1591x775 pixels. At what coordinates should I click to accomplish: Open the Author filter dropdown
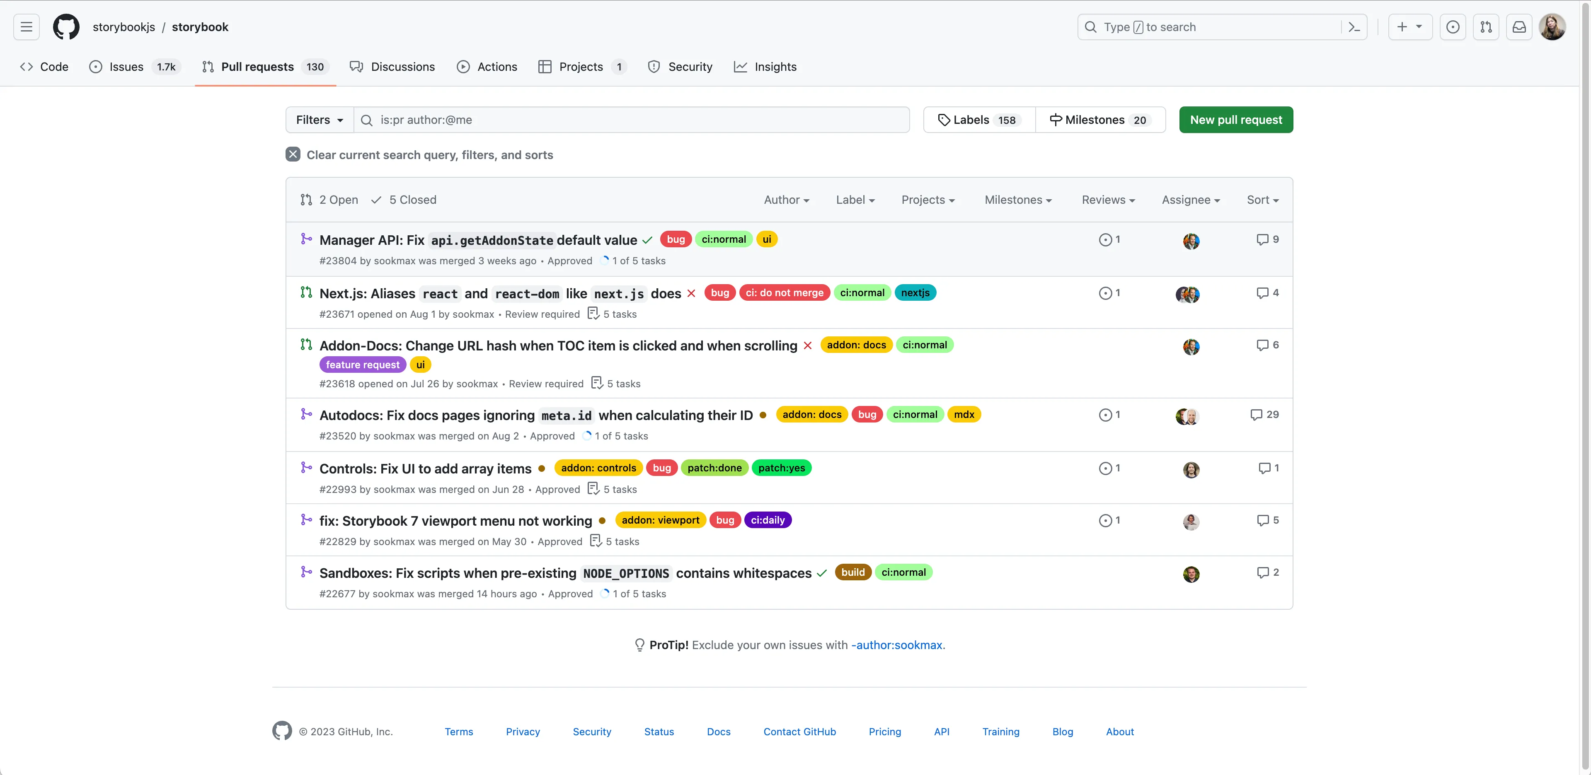pos(786,200)
